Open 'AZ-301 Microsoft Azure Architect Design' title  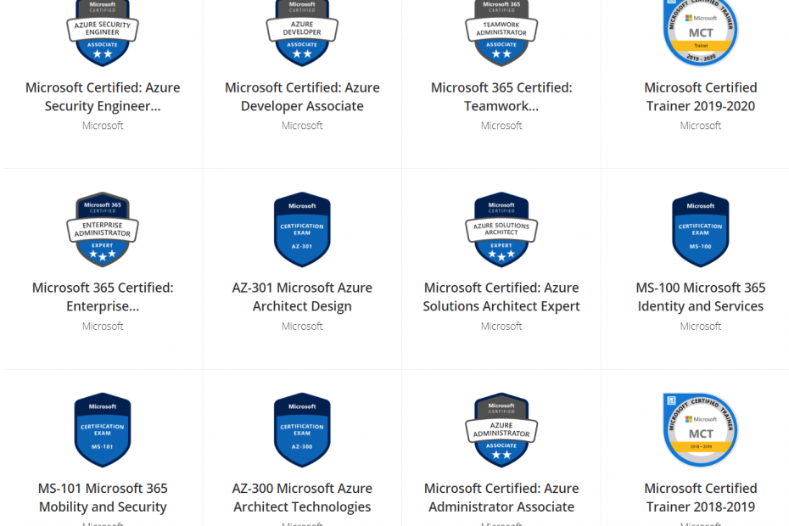coord(302,297)
